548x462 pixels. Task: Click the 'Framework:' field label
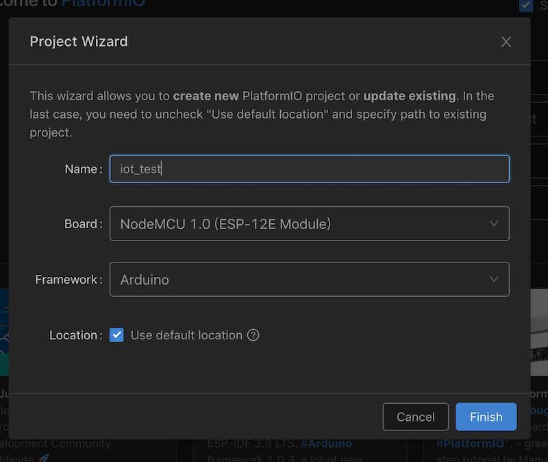coord(68,280)
